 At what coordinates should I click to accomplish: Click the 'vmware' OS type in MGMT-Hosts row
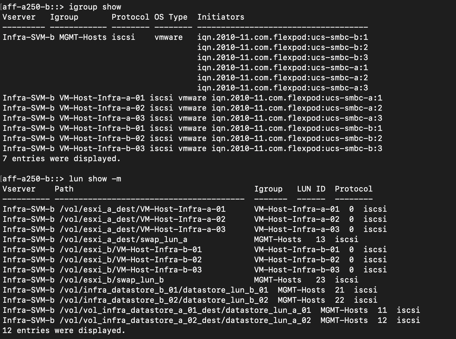168,37
